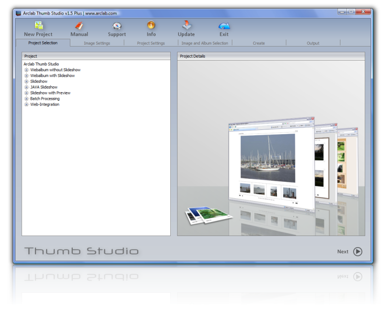
Task: Select Batch Processing tree item
Action: tap(45, 99)
